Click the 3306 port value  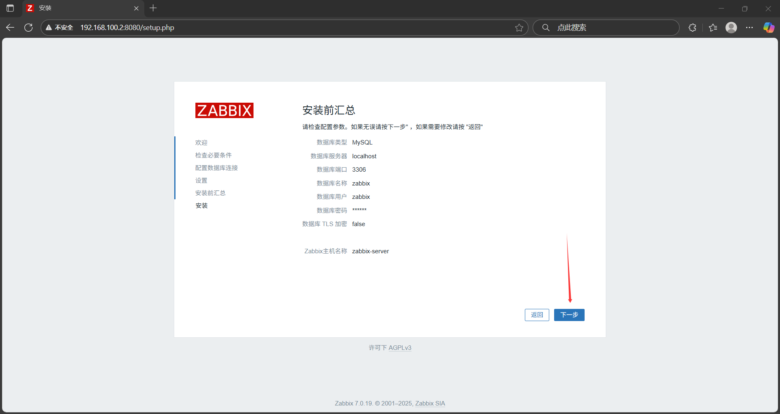(359, 170)
